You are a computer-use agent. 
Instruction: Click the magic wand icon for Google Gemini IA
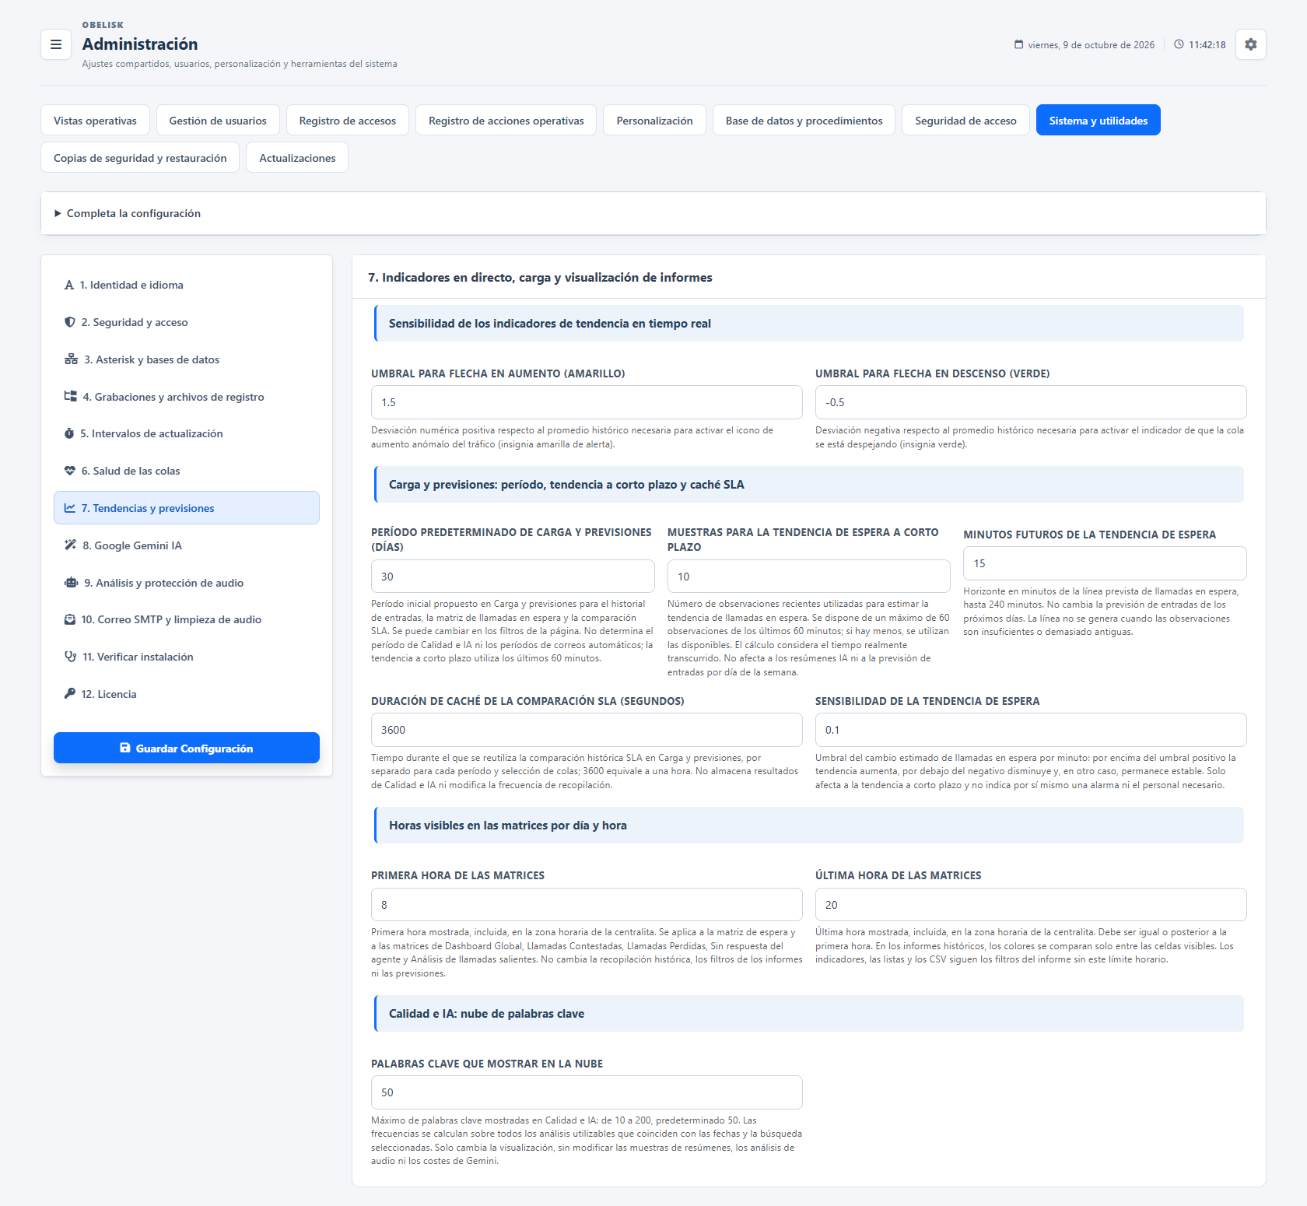click(x=71, y=545)
